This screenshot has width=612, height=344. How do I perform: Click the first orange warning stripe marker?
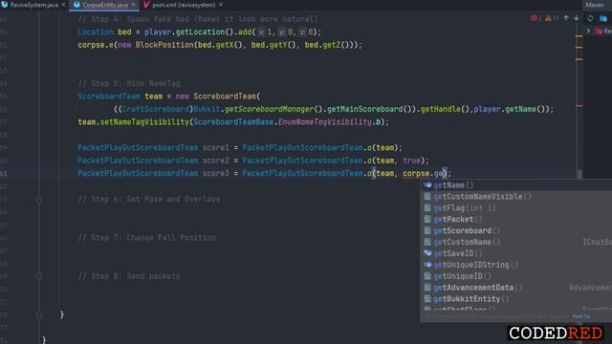tap(579, 36)
